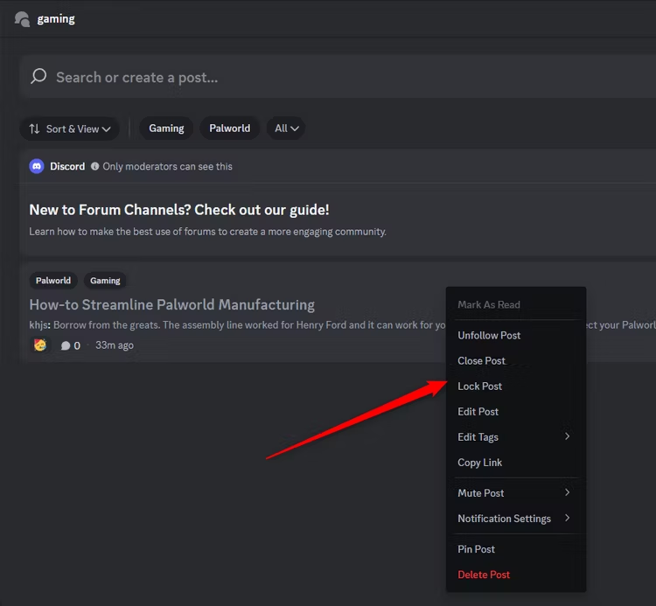Click the search magnifier icon
The width and height of the screenshot is (656, 606).
coord(38,77)
